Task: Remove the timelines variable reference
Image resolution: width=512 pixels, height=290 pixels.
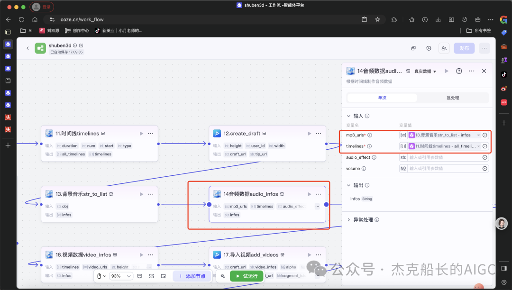Action: (x=478, y=146)
